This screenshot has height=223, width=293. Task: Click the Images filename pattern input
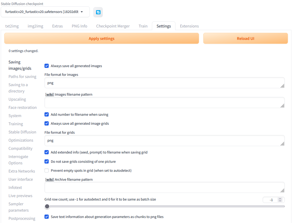[x=164, y=103]
